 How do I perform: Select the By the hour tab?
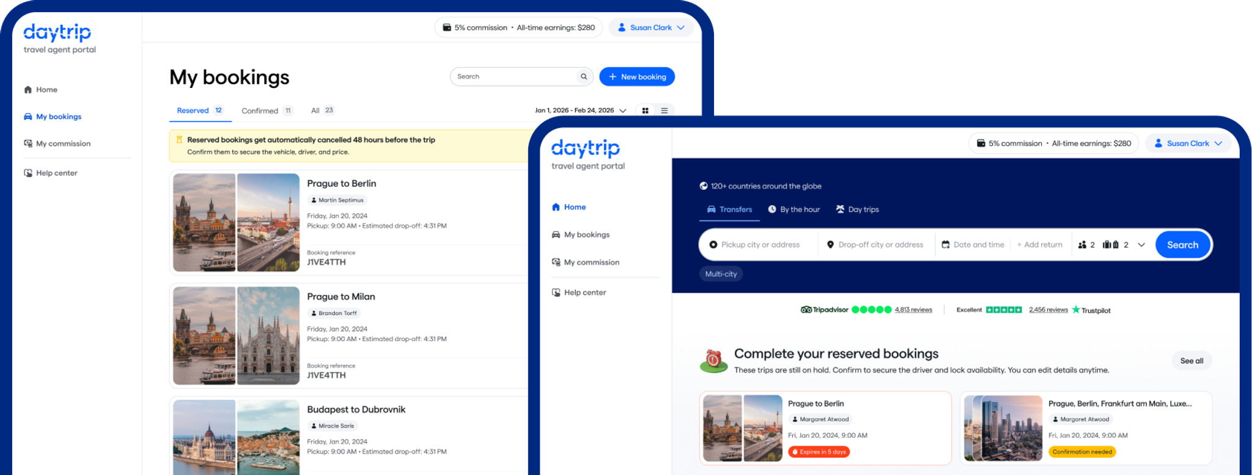coord(794,209)
